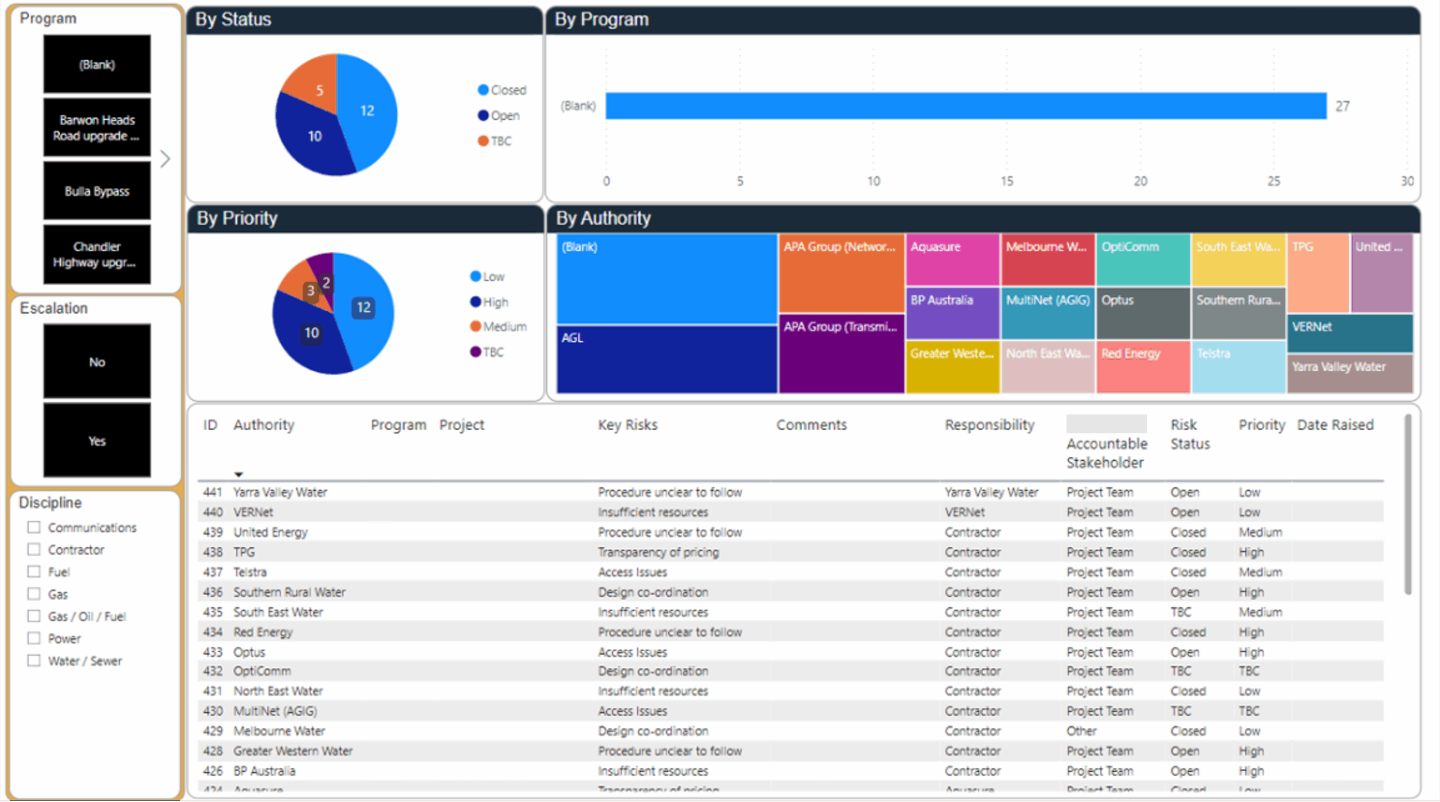Select the OptiComm treemap tile
Viewport: 1440px width, 802px height.
[x=1143, y=260]
